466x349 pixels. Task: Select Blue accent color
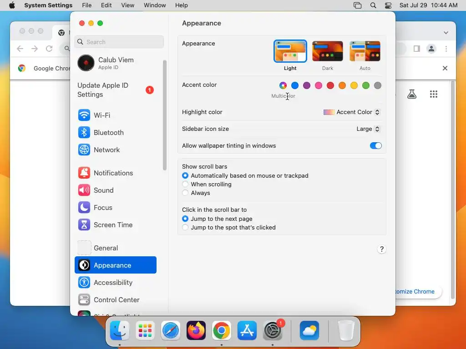295,85
